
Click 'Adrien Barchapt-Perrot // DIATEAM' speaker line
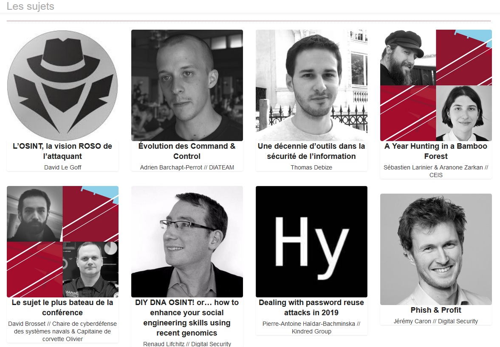tap(187, 167)
